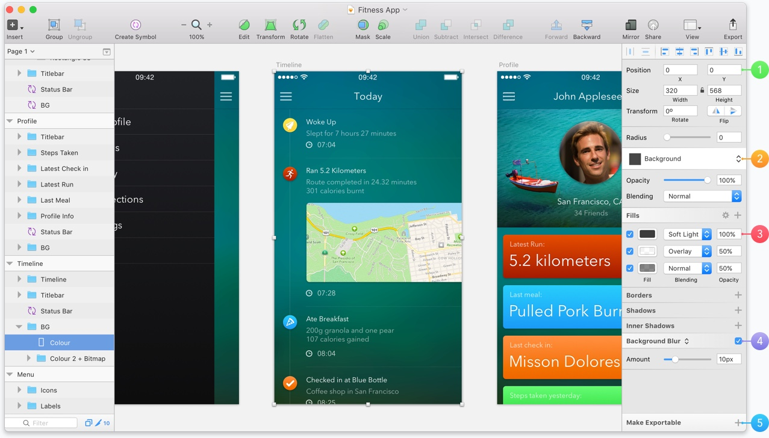
Task: Click the Share toolbar icon
Action: coord(653,25)
